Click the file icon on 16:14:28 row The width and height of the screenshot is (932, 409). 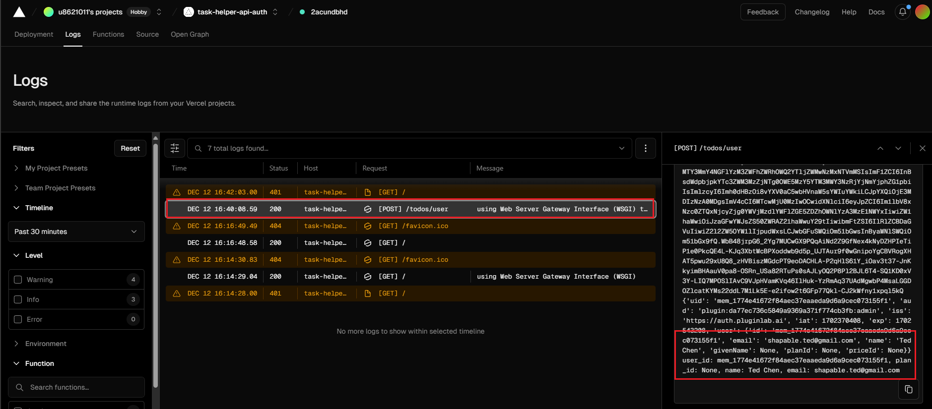(x=368, y=293)
